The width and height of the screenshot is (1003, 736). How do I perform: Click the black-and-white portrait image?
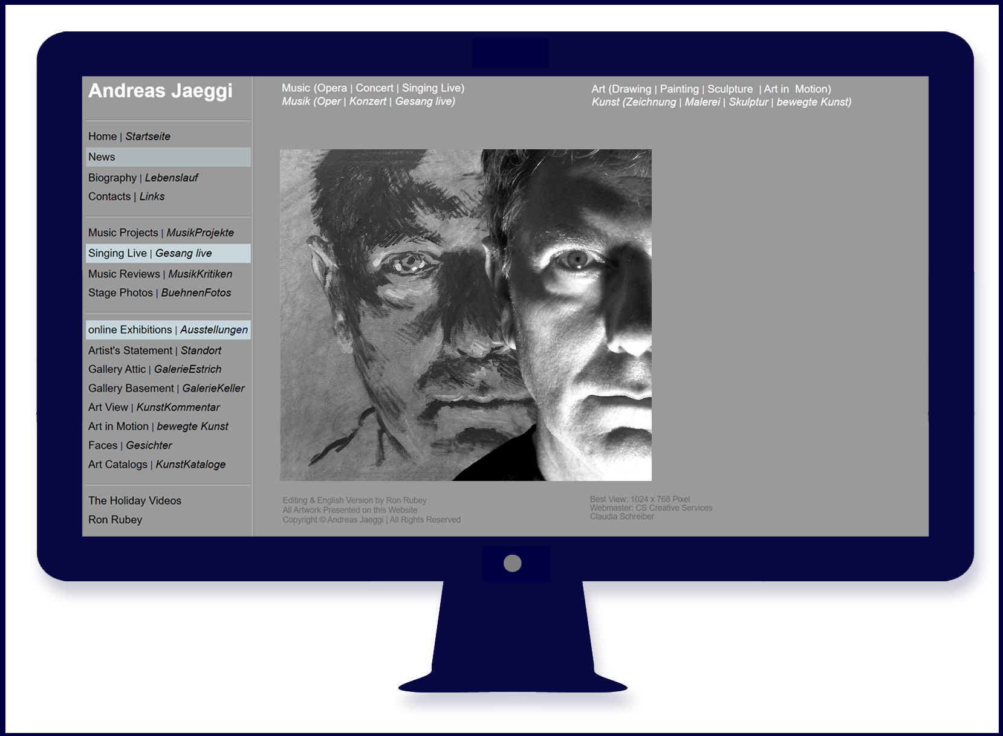click(x=466, y=315)
